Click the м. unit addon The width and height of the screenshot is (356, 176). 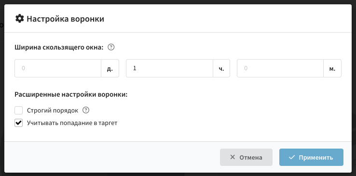click(332, 68)
